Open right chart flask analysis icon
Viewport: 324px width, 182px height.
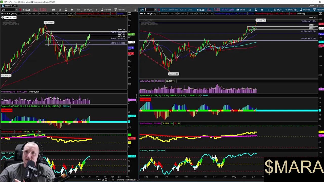pos(256,10)
